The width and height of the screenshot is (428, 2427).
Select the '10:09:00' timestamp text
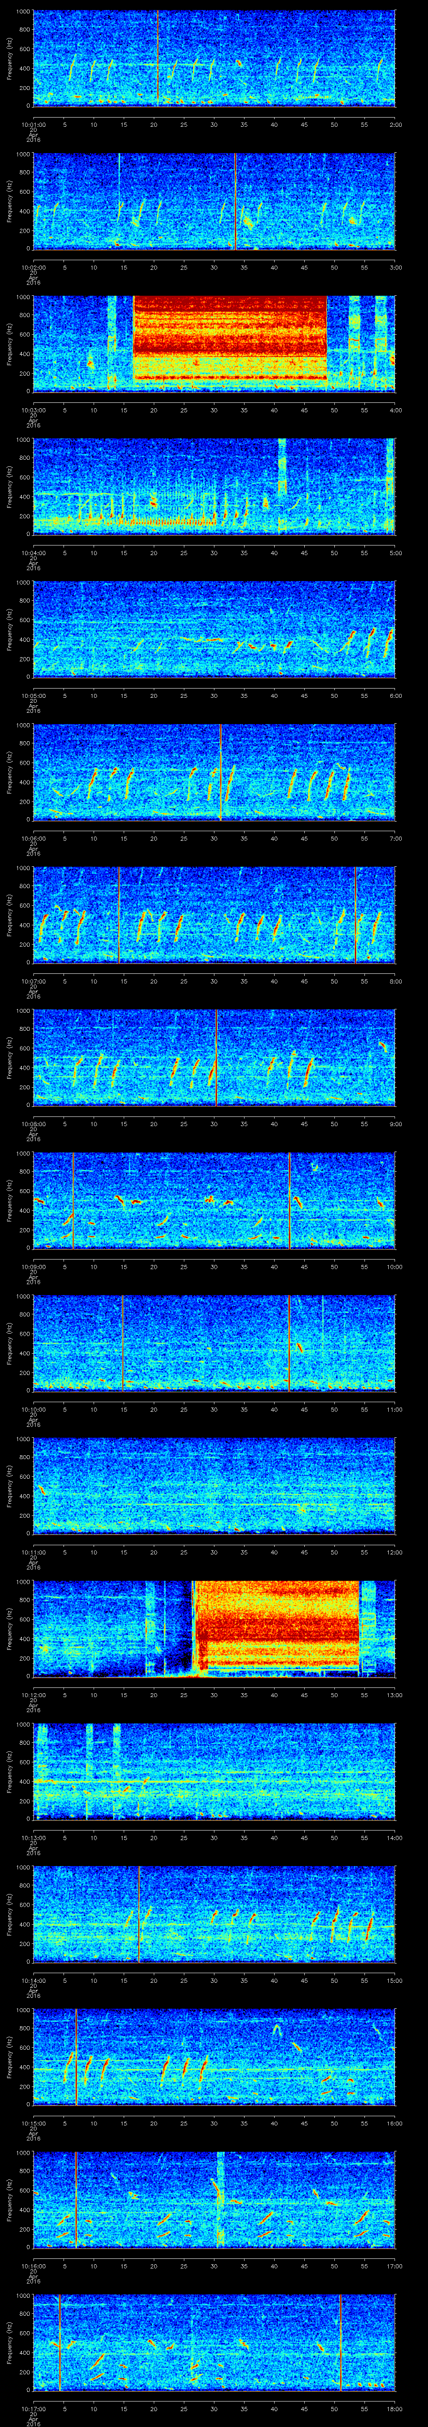pos(33,1266)
